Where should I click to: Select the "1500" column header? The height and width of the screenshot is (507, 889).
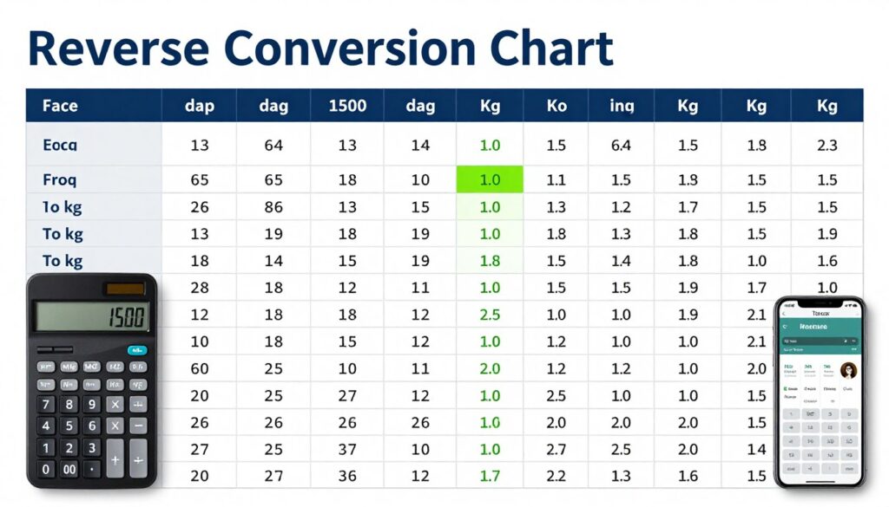point(347,105)
